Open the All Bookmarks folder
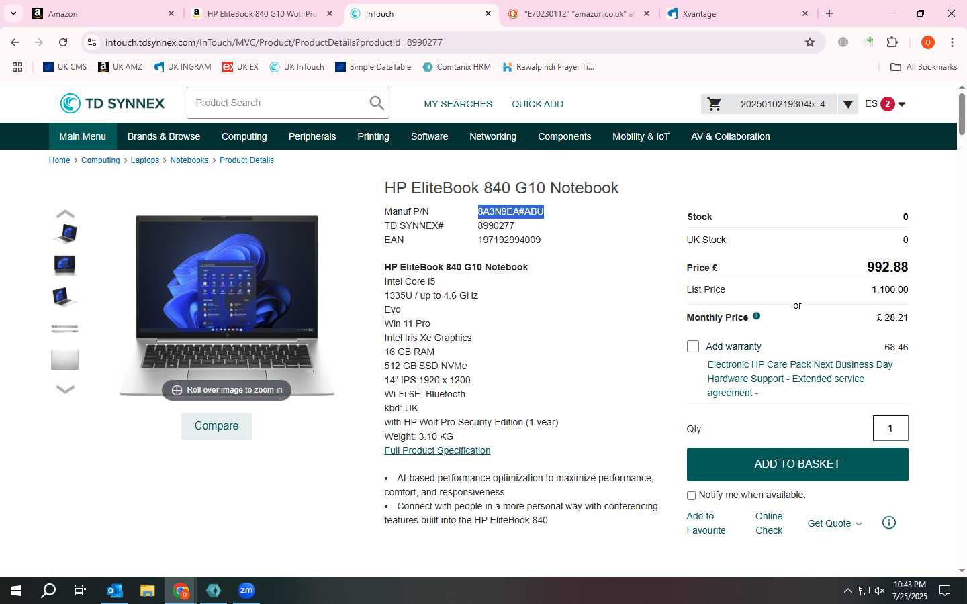967x604 pixels. tap(923, 67)
